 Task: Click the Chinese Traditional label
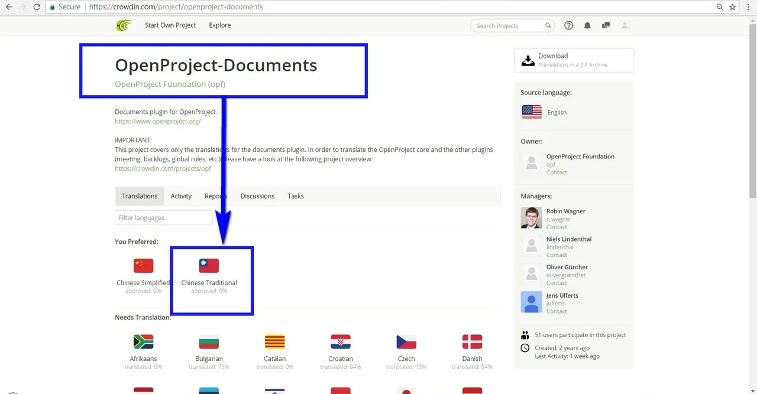coord(209,283)
